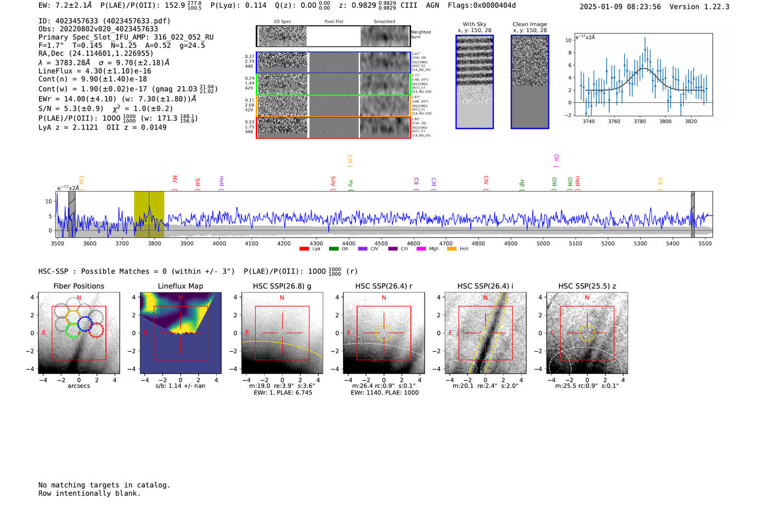Image resolution: width=768 pixels, height=523 pixels.
Task: Click the NV line marker label
Action: point(174,183)
